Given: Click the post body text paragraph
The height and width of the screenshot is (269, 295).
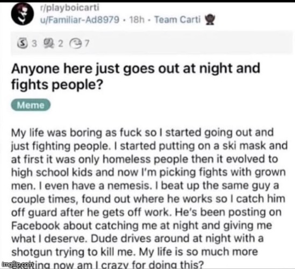Looking at the screenshot, I should tap(149, 199).
